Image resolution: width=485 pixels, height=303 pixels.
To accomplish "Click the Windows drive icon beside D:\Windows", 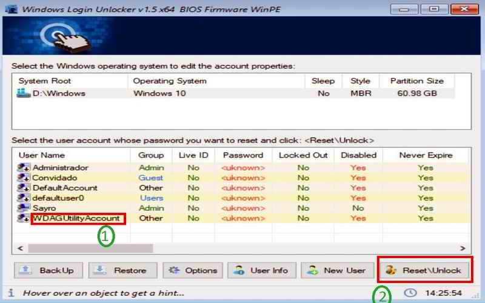I will (24, 93).
